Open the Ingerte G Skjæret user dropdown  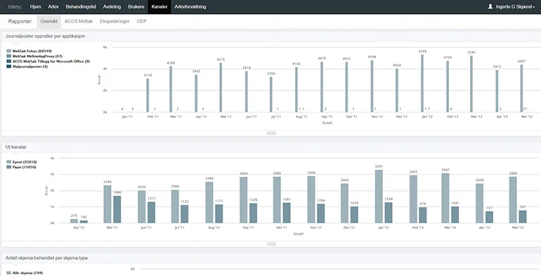point(511,7)
